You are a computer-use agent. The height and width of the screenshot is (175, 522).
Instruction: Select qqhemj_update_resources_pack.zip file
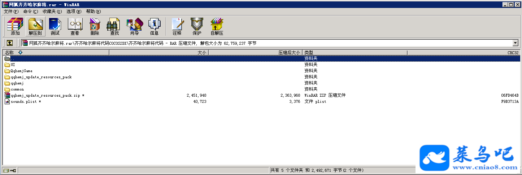(45, 96)
